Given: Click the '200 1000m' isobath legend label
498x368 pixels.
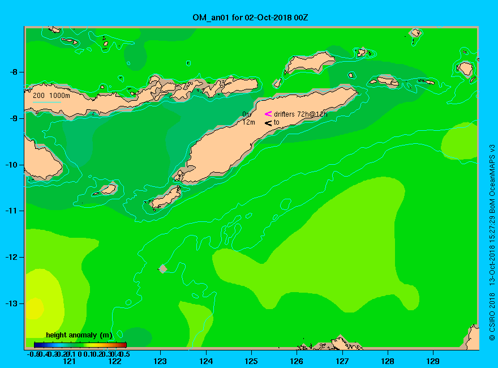Looking at the screenshot, I should click(x=51, y=95).
